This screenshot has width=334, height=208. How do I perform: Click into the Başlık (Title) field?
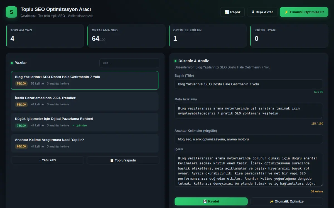[x=249, y=84]
